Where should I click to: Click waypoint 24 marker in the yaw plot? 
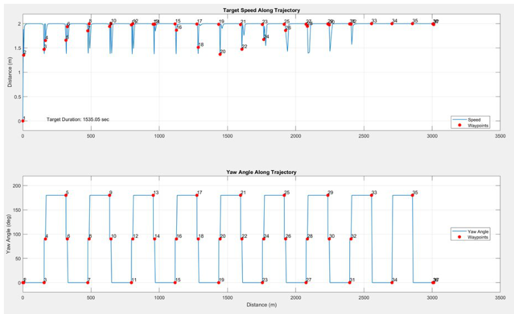(263, 239)
